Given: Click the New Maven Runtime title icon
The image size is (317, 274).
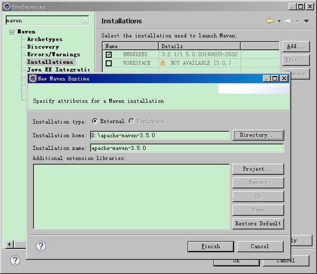Looking at the screenshot, I should pos(32,79).
